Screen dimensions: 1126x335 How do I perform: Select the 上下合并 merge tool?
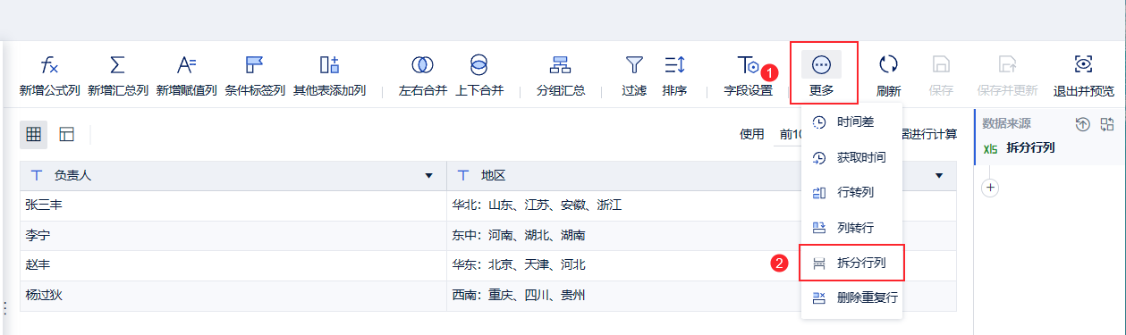coord(479,75)
